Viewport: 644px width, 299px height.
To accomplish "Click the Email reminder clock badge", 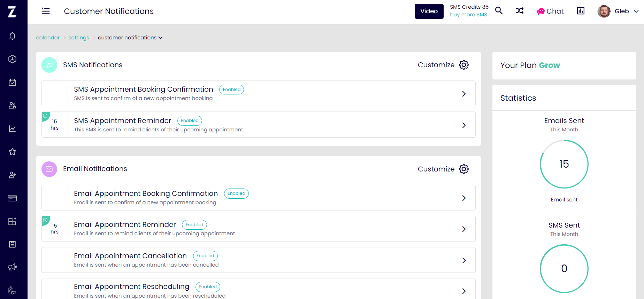I will 45,220.
